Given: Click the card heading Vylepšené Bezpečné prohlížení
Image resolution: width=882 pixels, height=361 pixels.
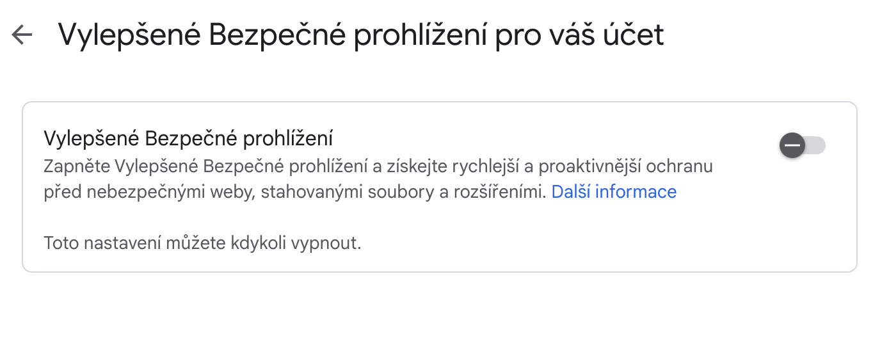Looking at the screenshot, I should 188,138.
